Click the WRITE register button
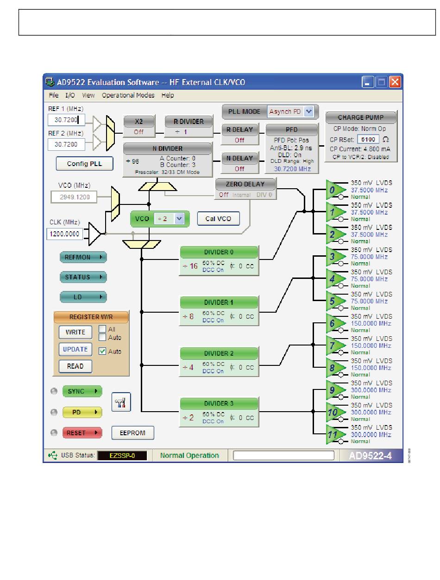440x580 pixels. click(x=75, y=332)
